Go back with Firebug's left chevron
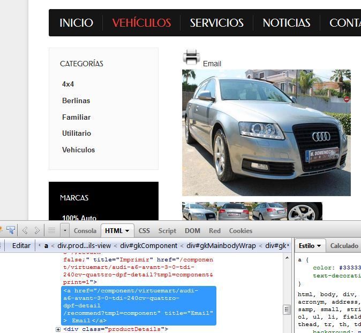The width and height of the screenshot is (361, 333). [25, 230]
